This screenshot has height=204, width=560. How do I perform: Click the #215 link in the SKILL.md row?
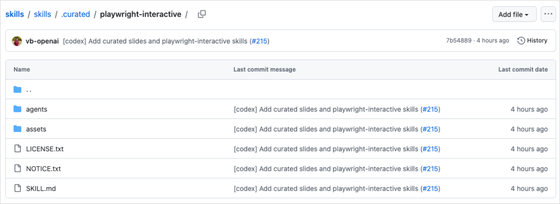pos(430,188)
